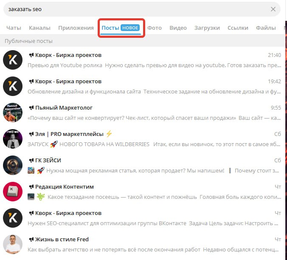The image size is (287, 260).
Task: Click Kwork avatar on the SEO-специалист post
Action: point(13,218)
